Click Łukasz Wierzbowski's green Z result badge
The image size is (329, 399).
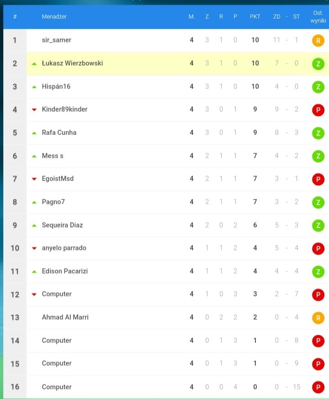pos(318,64)
